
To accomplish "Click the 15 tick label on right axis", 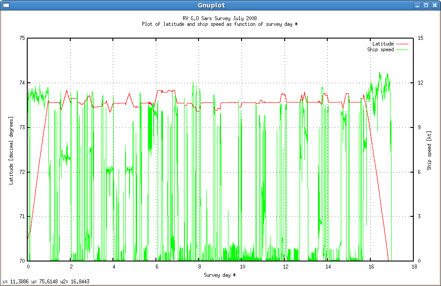I will pyautogui.click(x=419, y=37).
